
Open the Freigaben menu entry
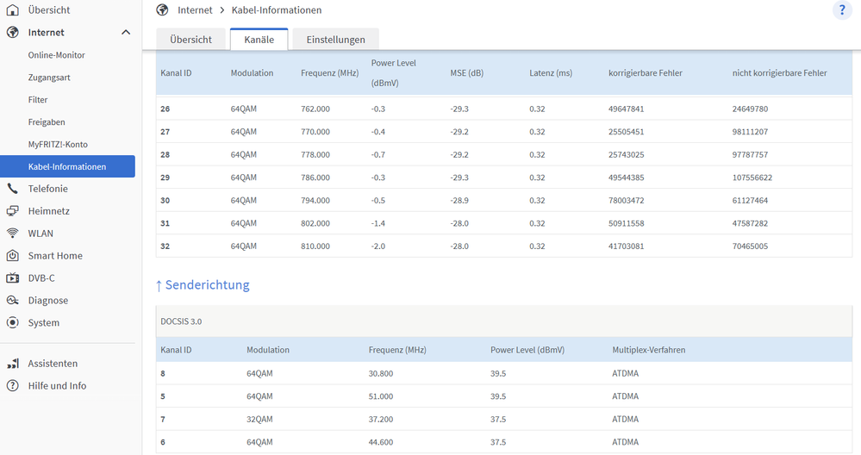click(x=47, y=122)
